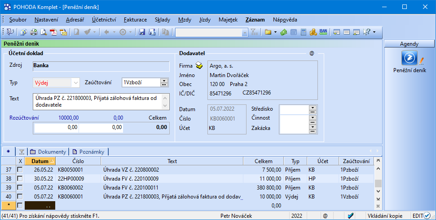Jump to table end scroll button
The image size is (436, 220).
tap(378, 198)
